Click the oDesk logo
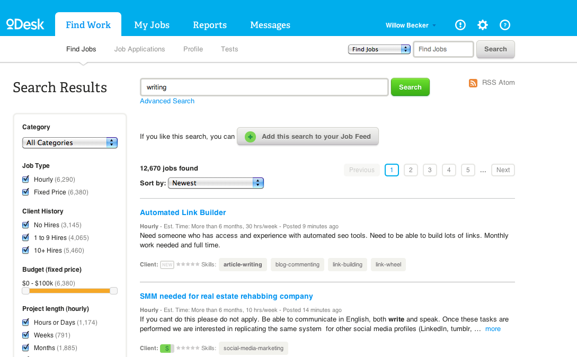This screenshot has width=577, height=357. point(25,24)
